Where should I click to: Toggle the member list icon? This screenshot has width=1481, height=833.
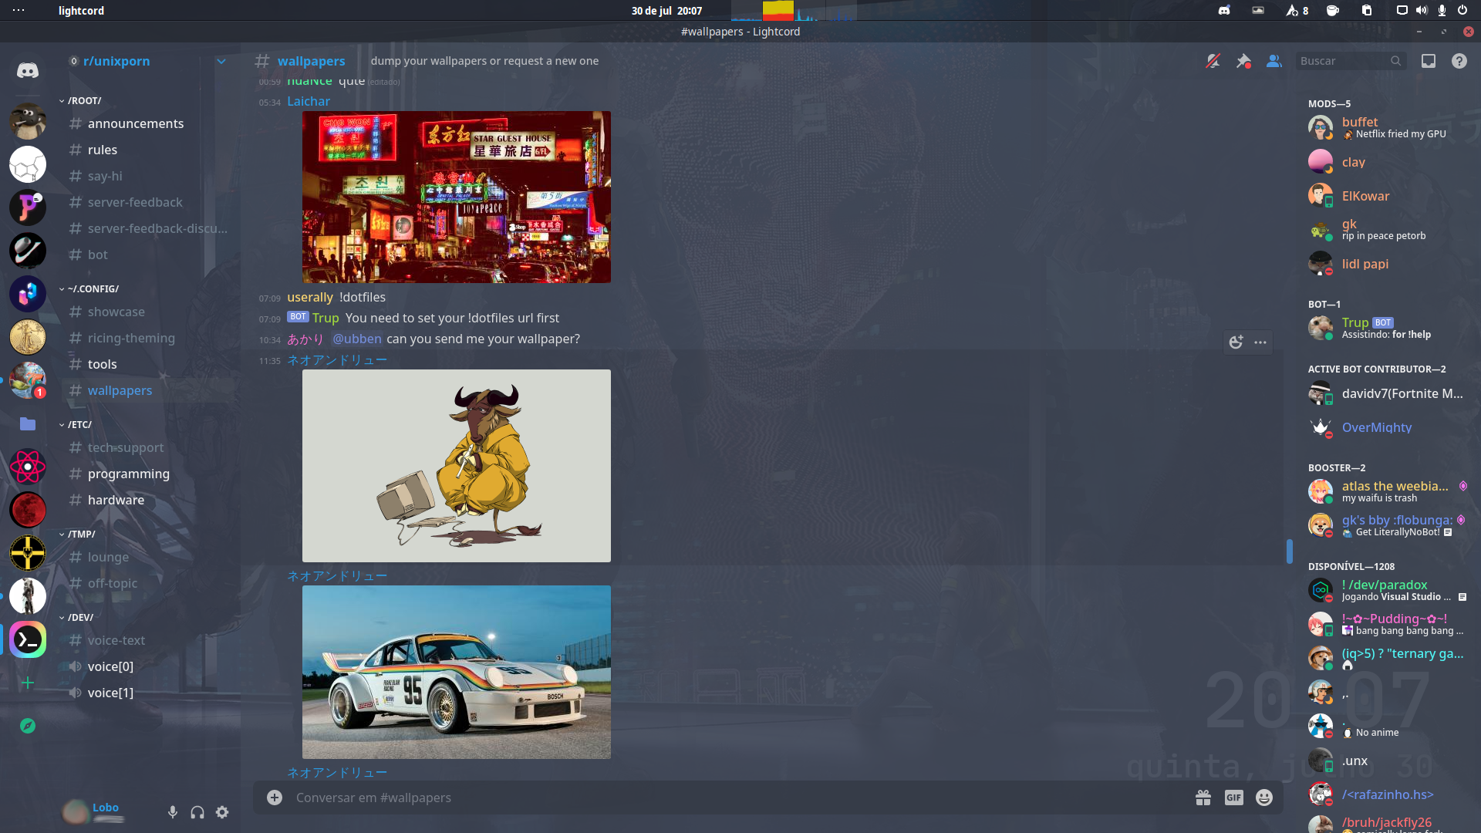pyautogui.click(x=1274, y=61)
